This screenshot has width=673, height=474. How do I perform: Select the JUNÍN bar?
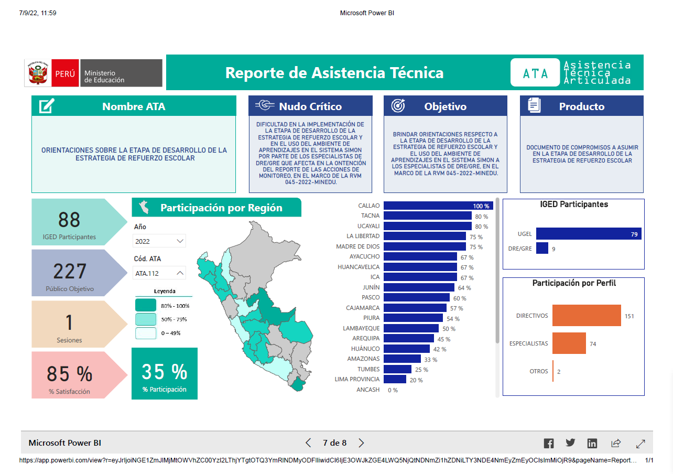(x=419, y=287)
